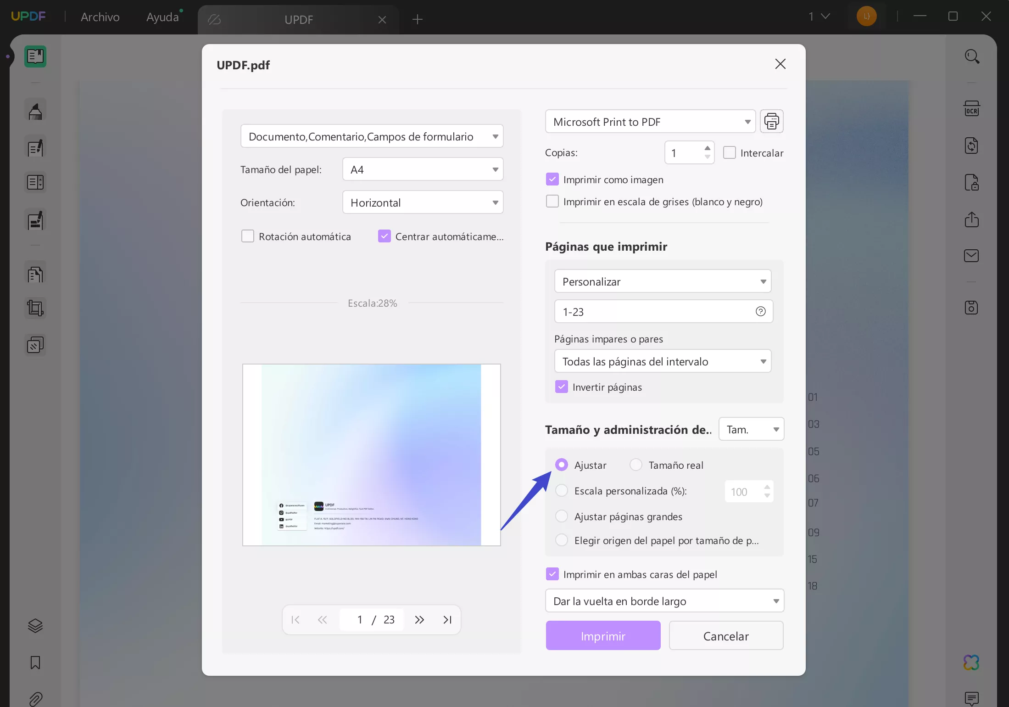The width and height of the screenshot is (1009, 707).
Task: Check the Intercalar checkbox
Action: (x=730, y=152)
